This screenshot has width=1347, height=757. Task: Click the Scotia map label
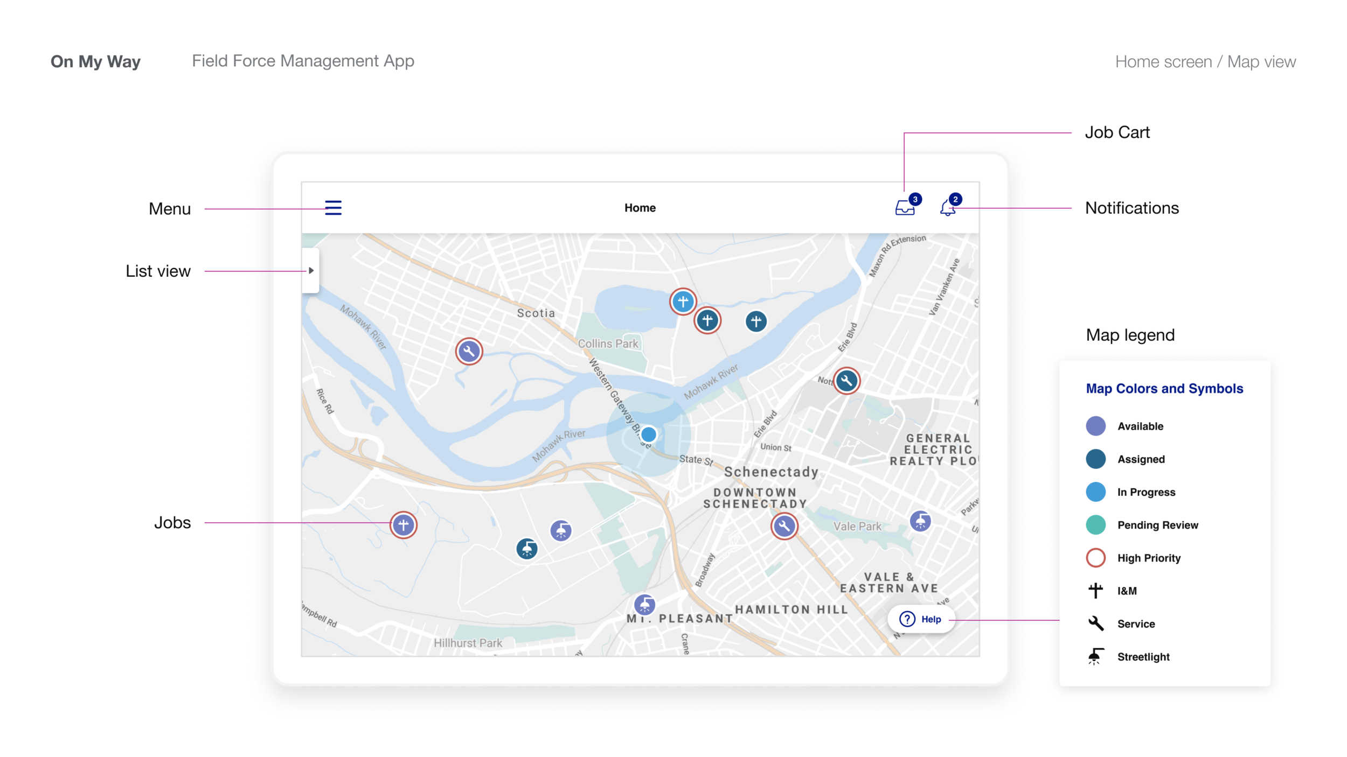tap(536, 313)
